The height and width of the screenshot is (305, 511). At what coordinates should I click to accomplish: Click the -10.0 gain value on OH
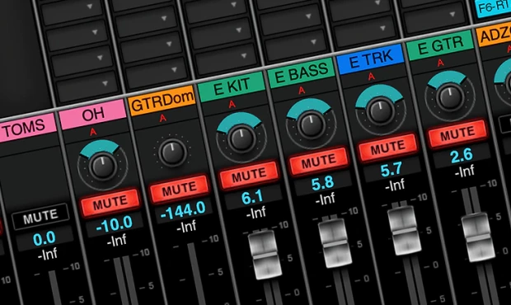point(115,224)
